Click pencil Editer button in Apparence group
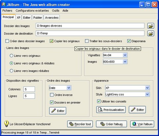Image resolution: width=159 pixels, height=136 pixels. (x=137, y=110)
